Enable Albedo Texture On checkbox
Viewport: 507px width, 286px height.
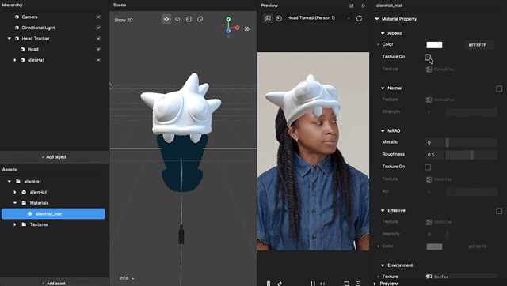click(x=428, y=57)
